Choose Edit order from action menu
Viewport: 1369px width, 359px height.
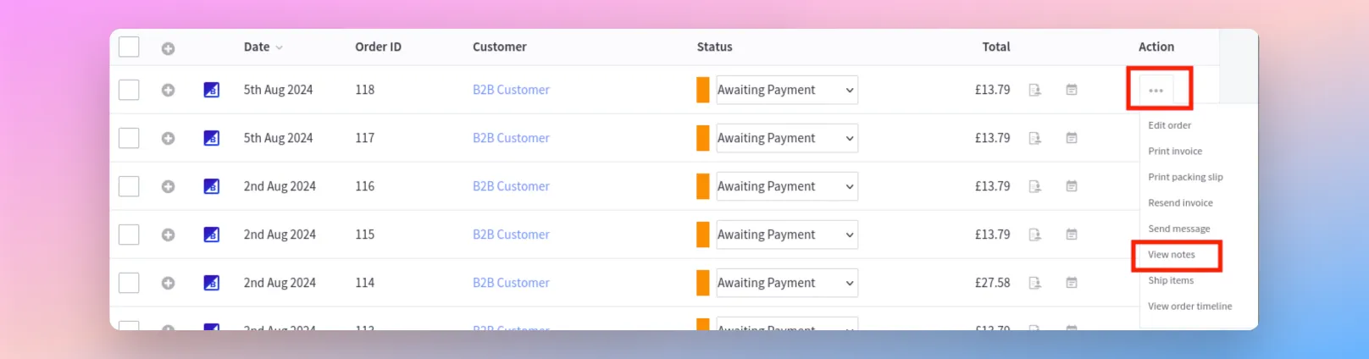1169,125
